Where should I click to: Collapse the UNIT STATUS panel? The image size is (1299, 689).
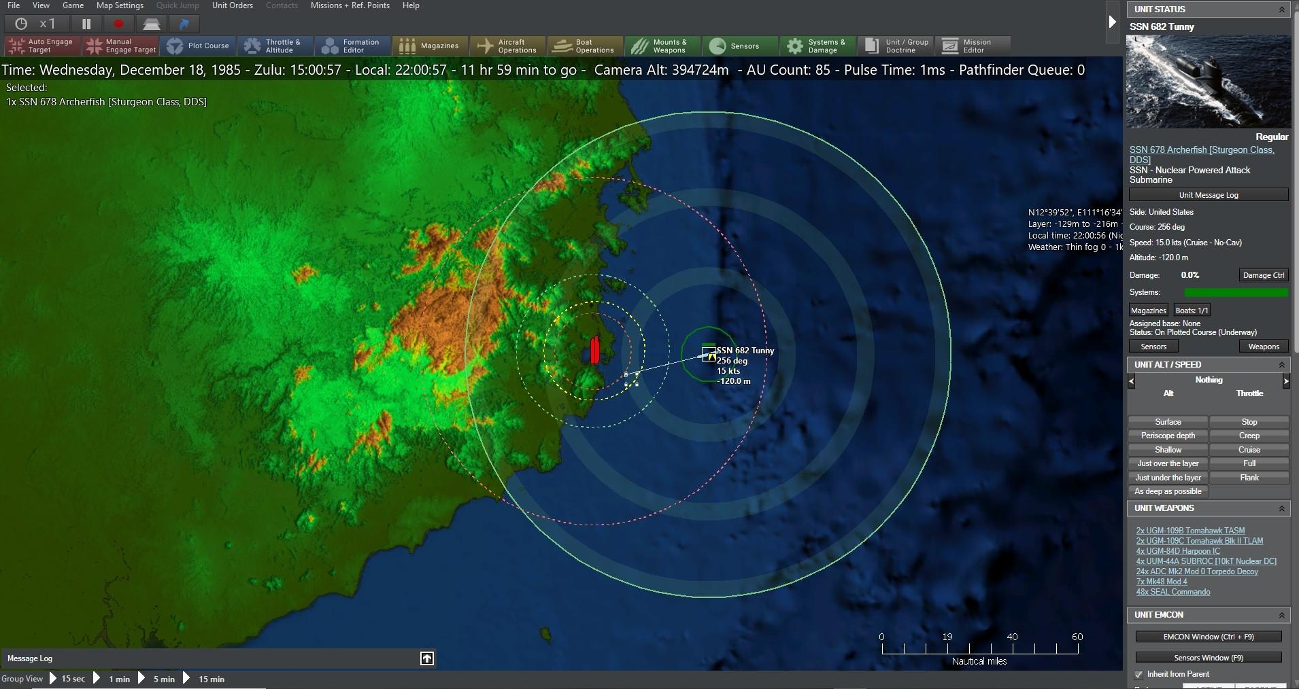[x=1282, y=10]
